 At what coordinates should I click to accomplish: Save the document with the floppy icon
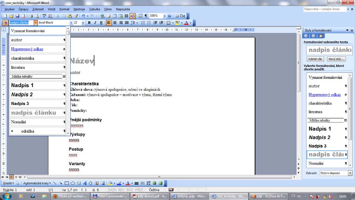coord(17,16)
